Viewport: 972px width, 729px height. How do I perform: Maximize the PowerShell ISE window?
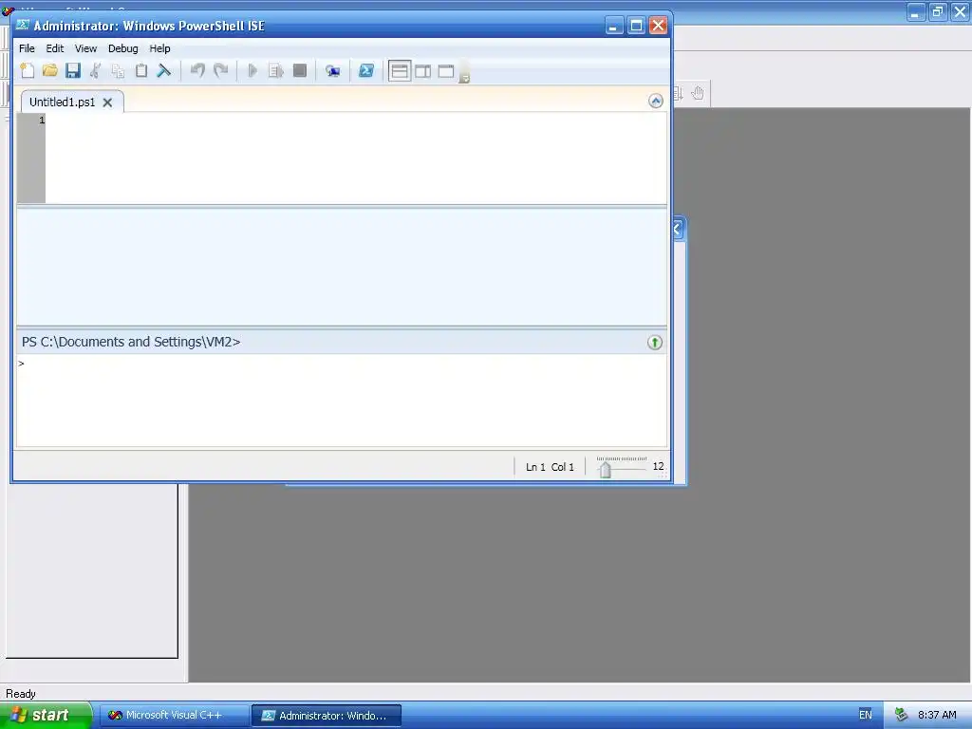[x=636, y=26]
